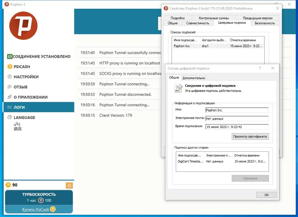Click the feedback speech bubble icon
Viewport: 298px width, 217px height.
[x=10, y=87]
